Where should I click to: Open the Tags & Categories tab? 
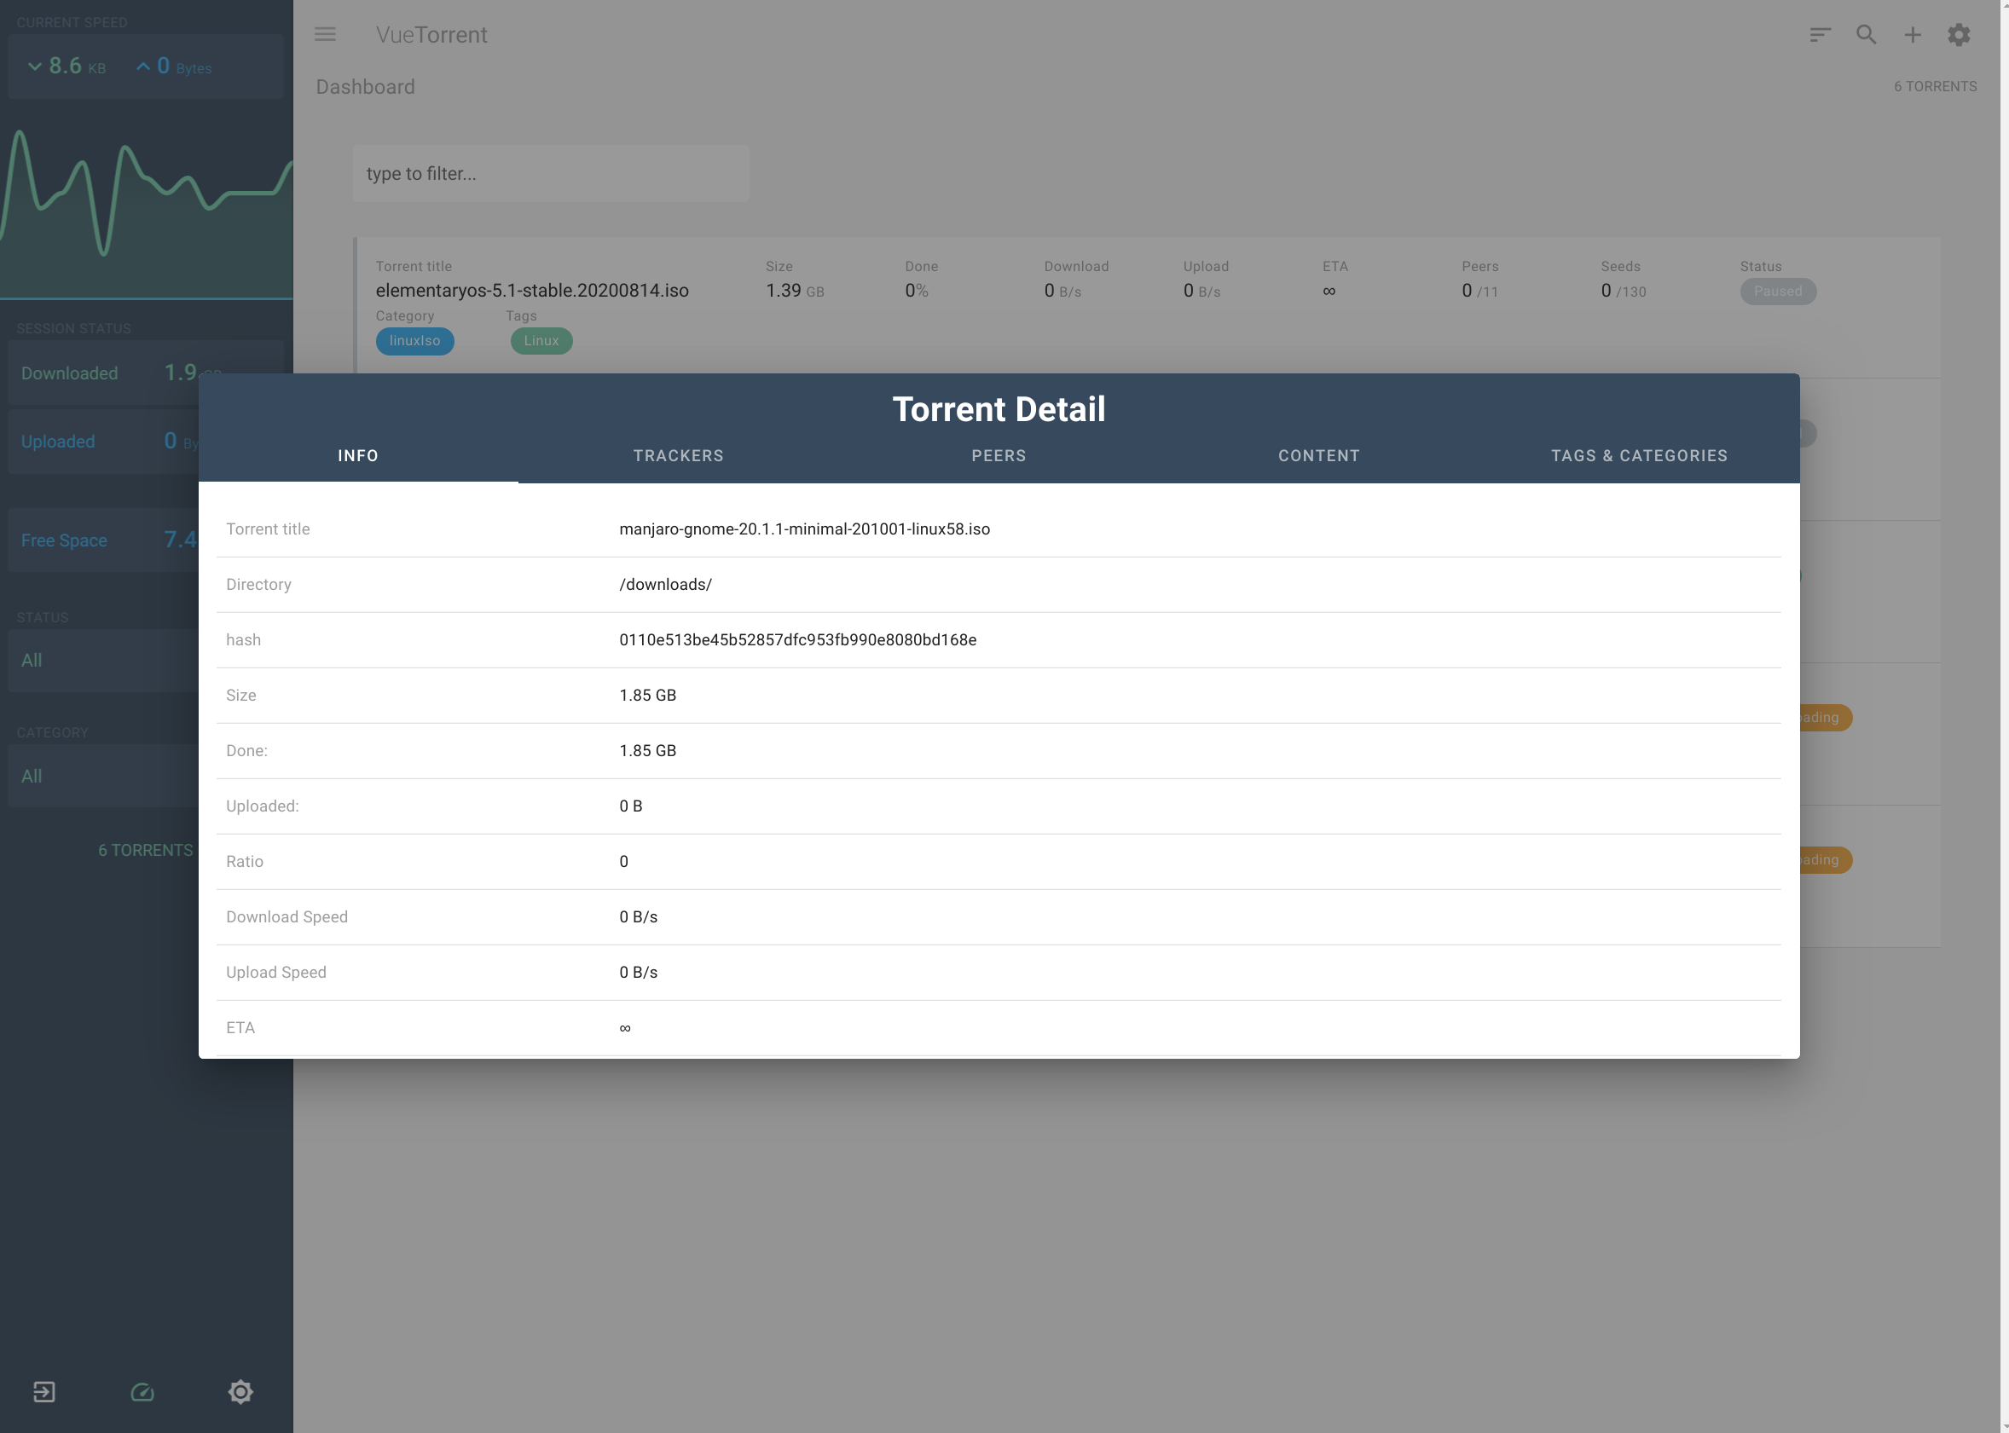click(1638, 455)
